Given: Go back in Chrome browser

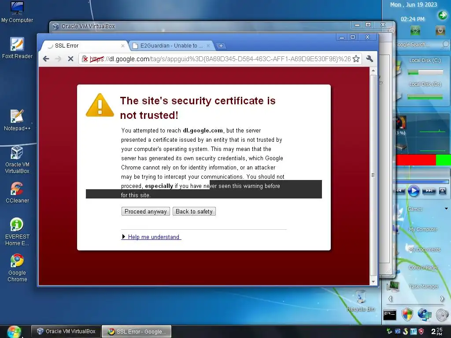Looking at the screenshot, I should pos(46,59).
